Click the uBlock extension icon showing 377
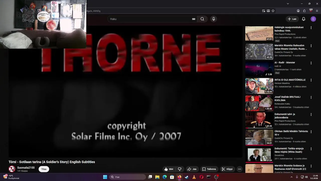Image resolution: width=321 pixels, height=181 pixels. pos(311,11)
